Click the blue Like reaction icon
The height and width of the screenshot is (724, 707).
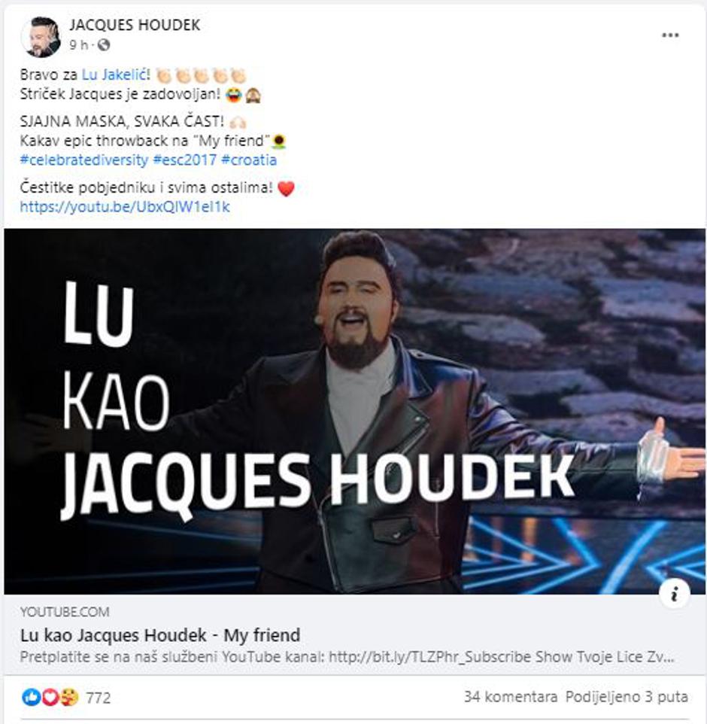click(x=32, y=697)
